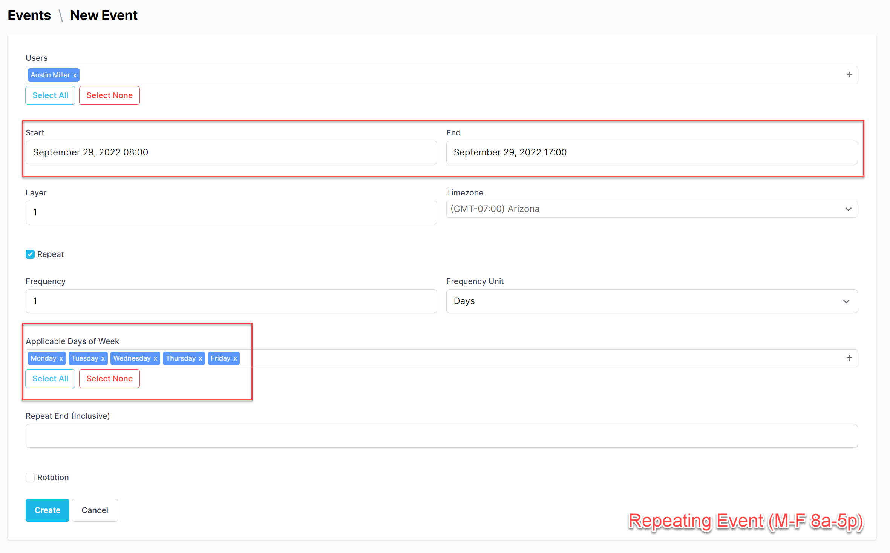Focus the Repeat End (Inclusive) field

point(441,436)
